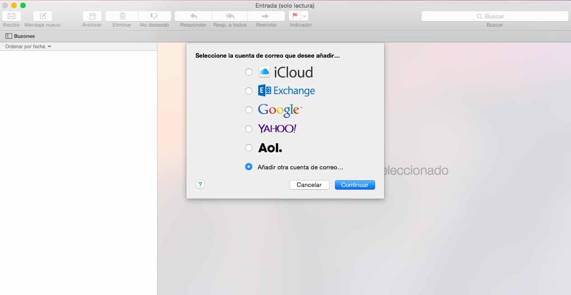The image size is (571, 295).
Task: Click the yellow minimize window button
Action: point(14,5)
